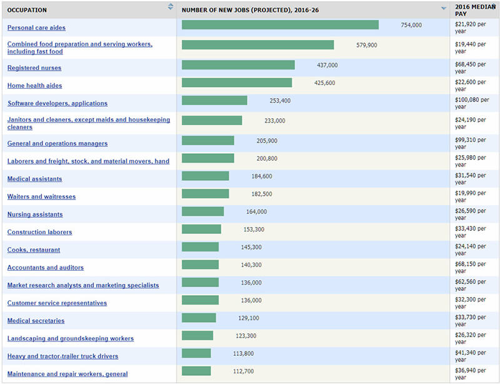Click the $62,560 per year pay
Image resolution: width=500 pixels, height=384 pixels.
coord(471,285)
